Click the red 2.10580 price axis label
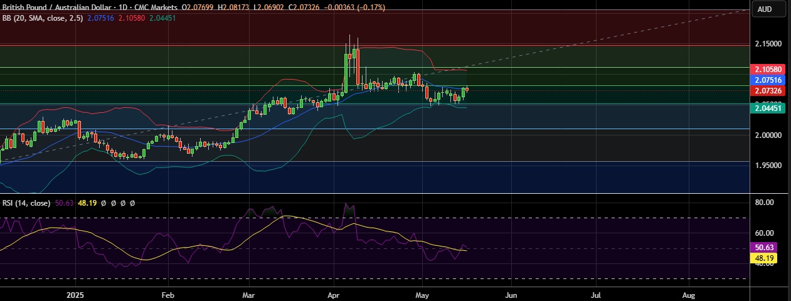Viewport: 791px width, 301px height. coord(768,69)
